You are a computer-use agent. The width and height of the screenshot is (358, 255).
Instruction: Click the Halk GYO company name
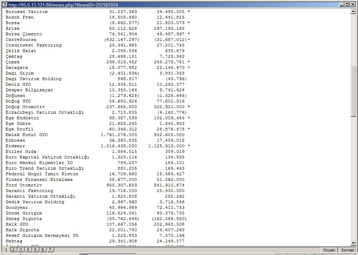(17, 224)
